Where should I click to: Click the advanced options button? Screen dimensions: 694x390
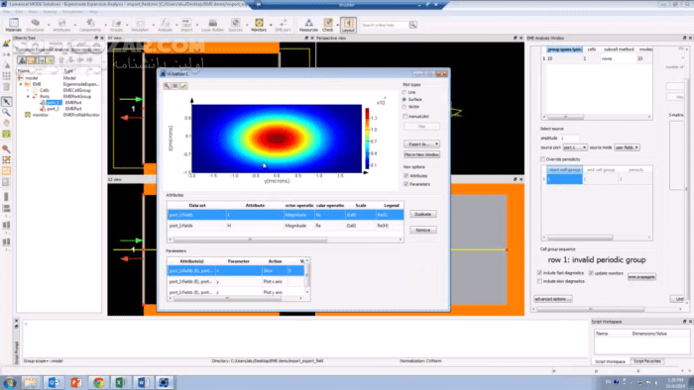(553, 299)
